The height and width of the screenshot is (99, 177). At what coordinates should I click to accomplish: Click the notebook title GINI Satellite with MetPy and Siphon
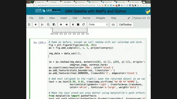[x=96, y=11]
